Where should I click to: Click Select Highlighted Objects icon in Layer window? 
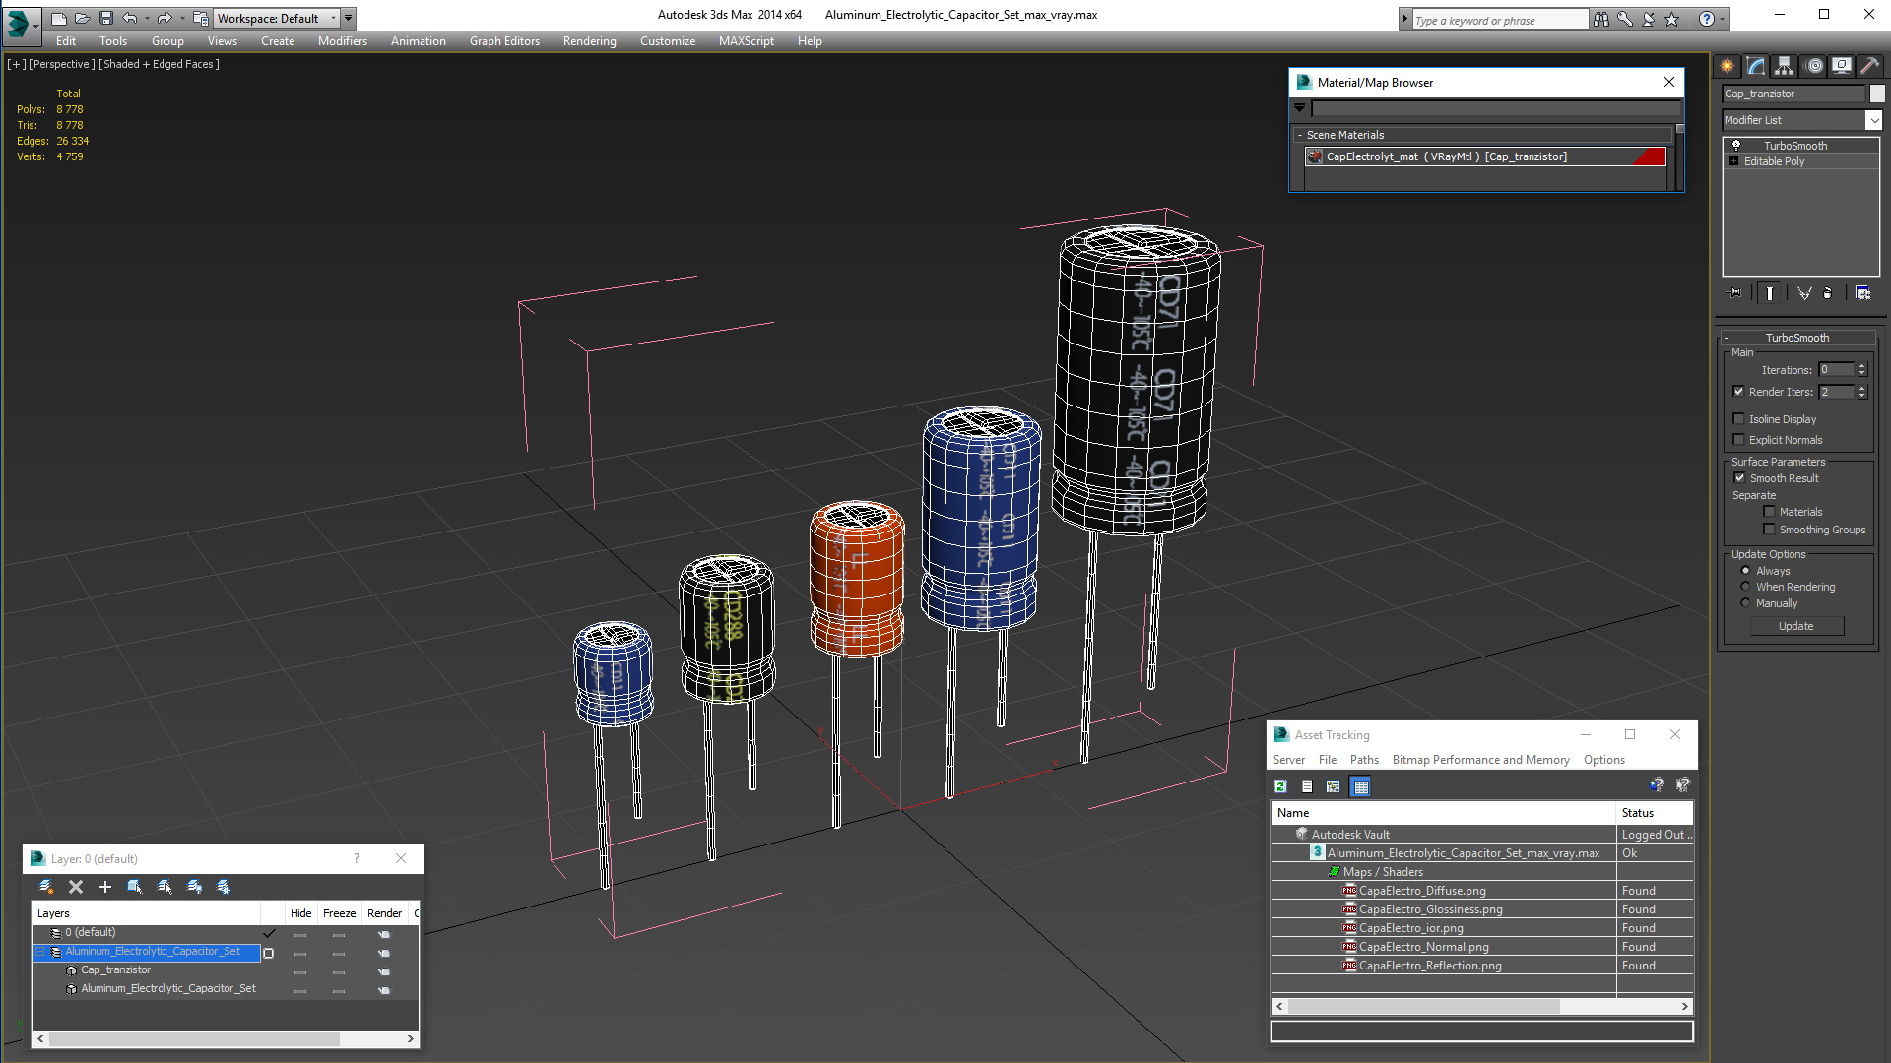[x=135, y=887]
